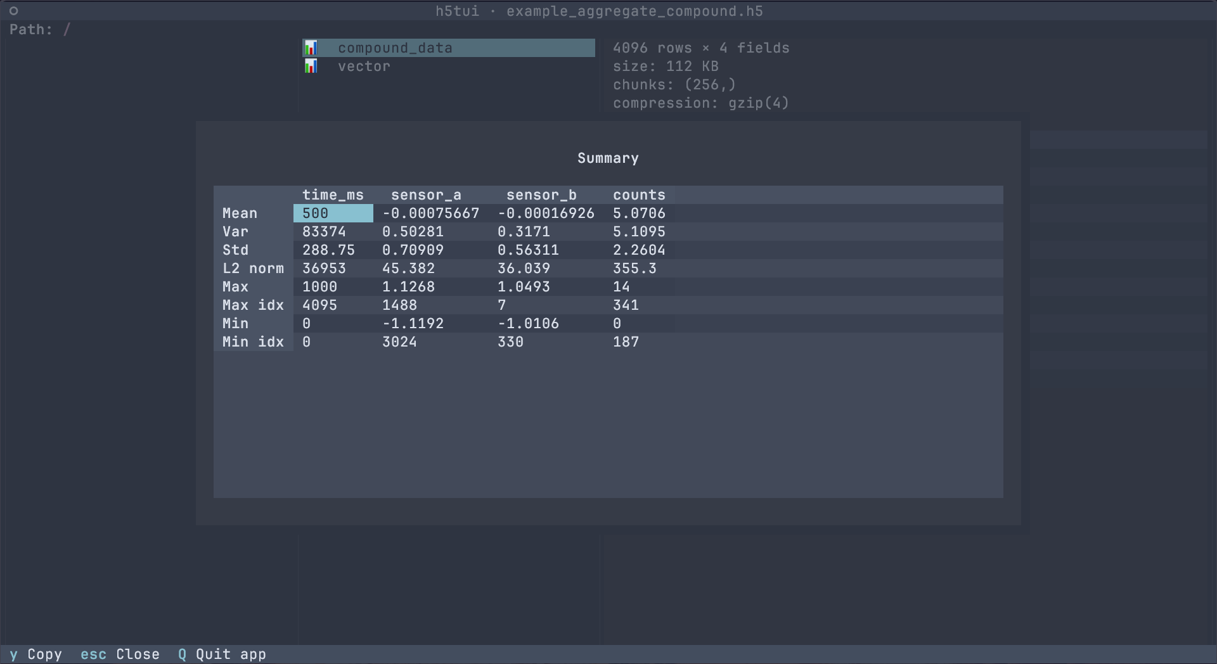Viewport: 1217px width, 664px height.
Task: Click the y Copy shortcut
Action: tap(35, 654)
